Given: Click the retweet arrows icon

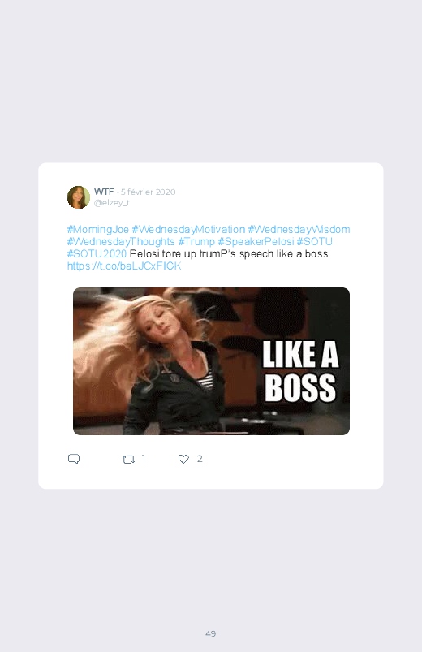Looking at the screenshot, I should 128,459.
